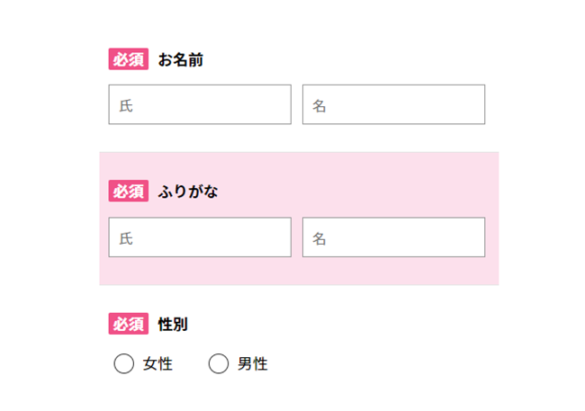
Task: Click the 必須 badge beside 性別
Action: tap(128, 323)
